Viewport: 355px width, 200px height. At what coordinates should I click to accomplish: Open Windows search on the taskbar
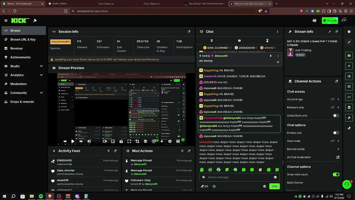(13, 196)
